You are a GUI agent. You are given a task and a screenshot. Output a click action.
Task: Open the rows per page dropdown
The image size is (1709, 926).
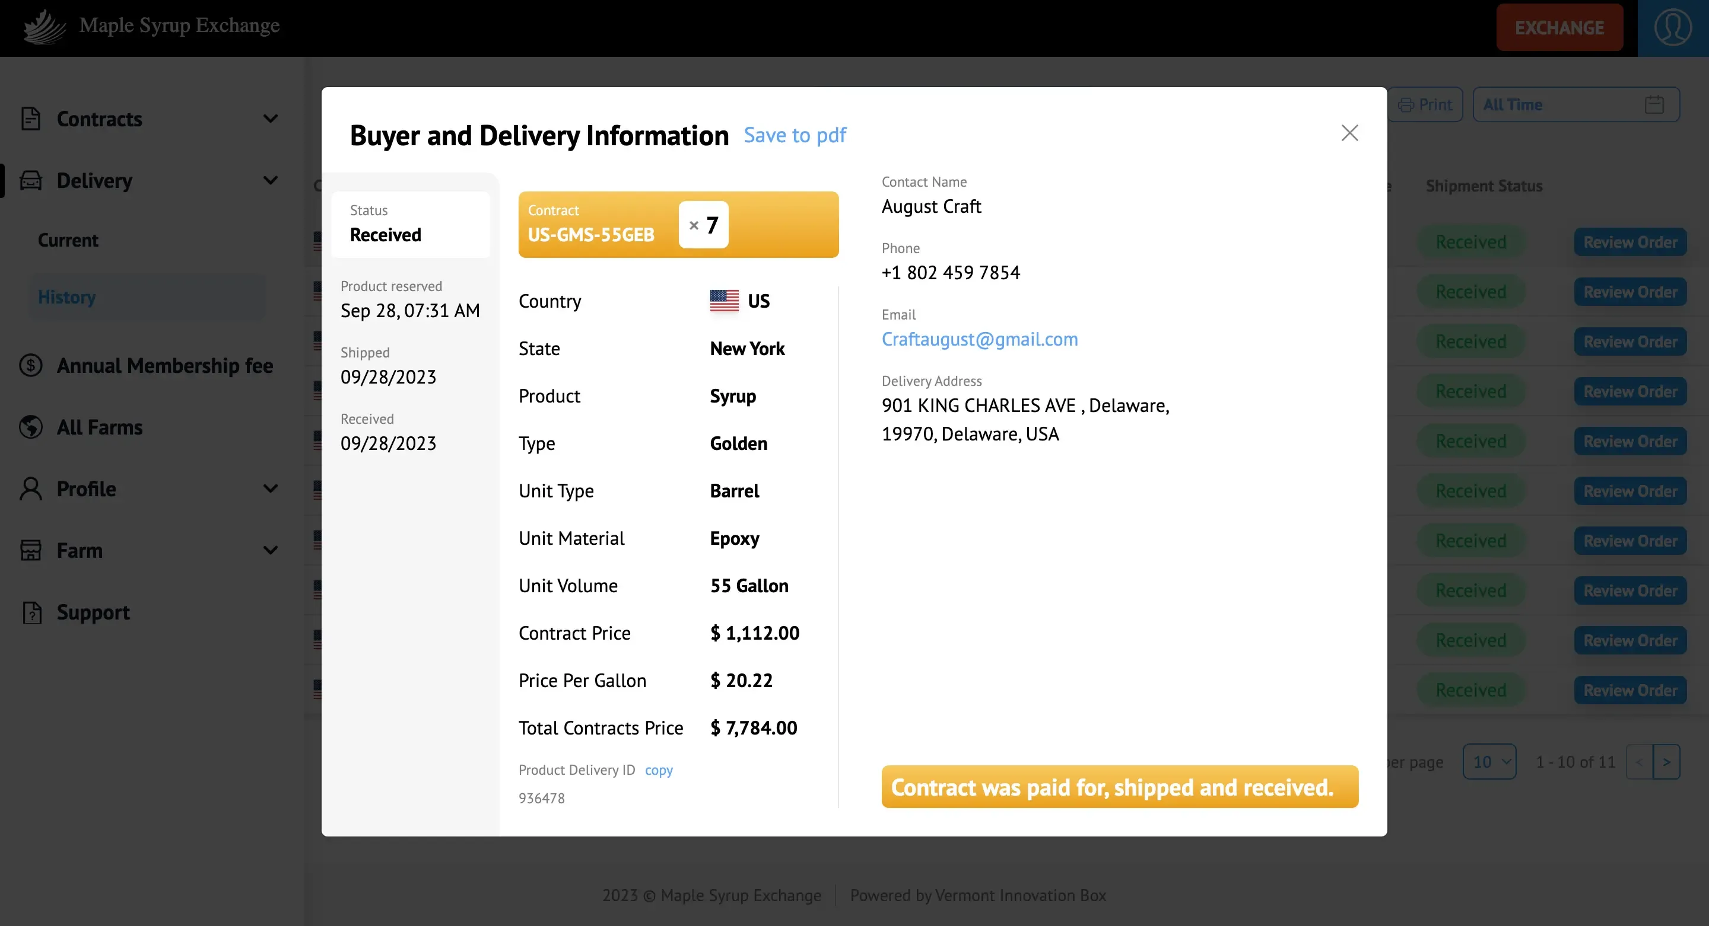tap(1489, 762)
